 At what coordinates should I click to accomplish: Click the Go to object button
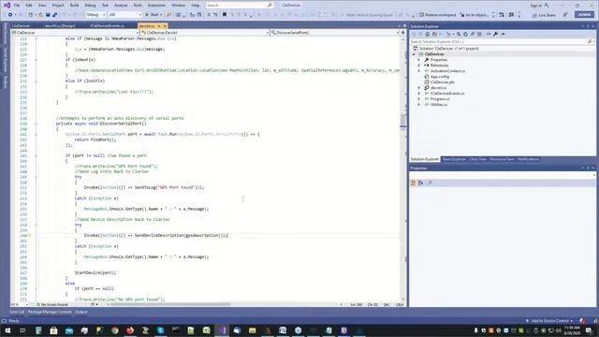pyautogui.click(x=475, y=15)
